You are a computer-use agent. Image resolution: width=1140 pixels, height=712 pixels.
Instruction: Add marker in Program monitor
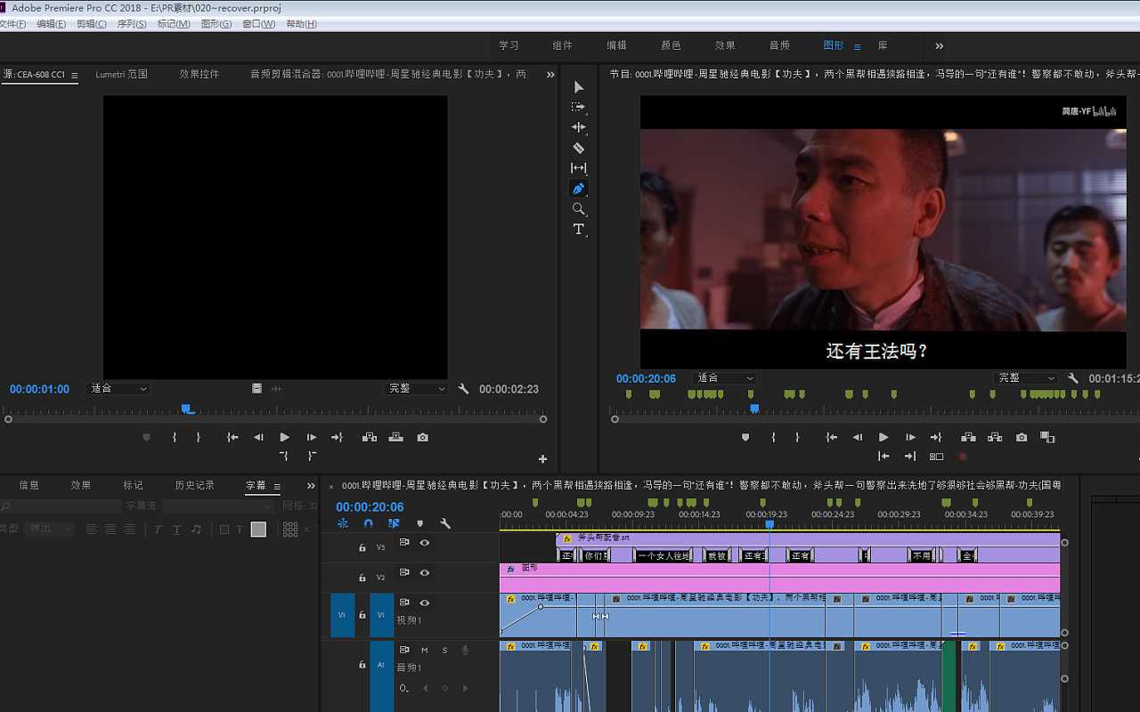745,437
